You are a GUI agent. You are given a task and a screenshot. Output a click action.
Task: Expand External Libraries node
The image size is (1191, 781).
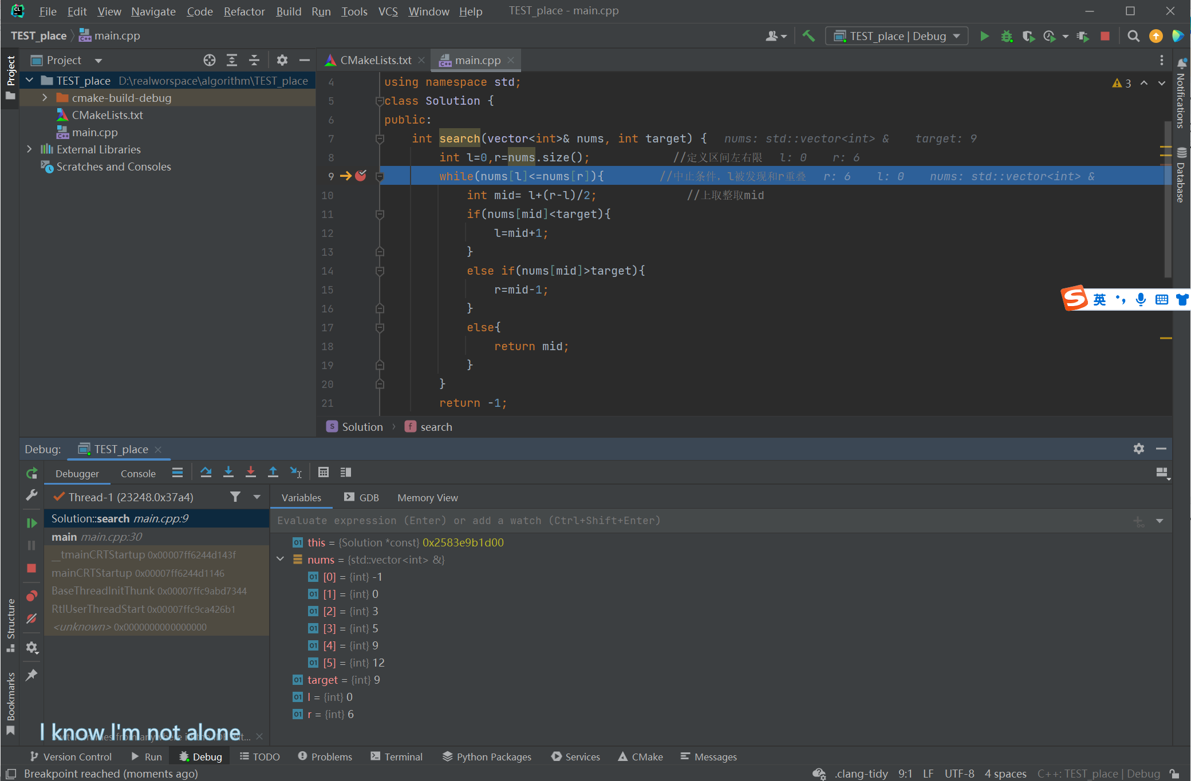29,149
